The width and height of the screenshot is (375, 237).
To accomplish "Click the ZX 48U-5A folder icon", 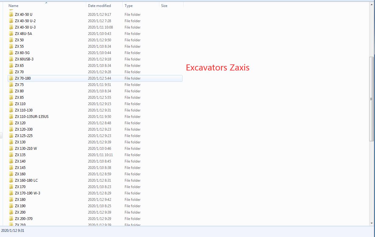I will (11, 33).
